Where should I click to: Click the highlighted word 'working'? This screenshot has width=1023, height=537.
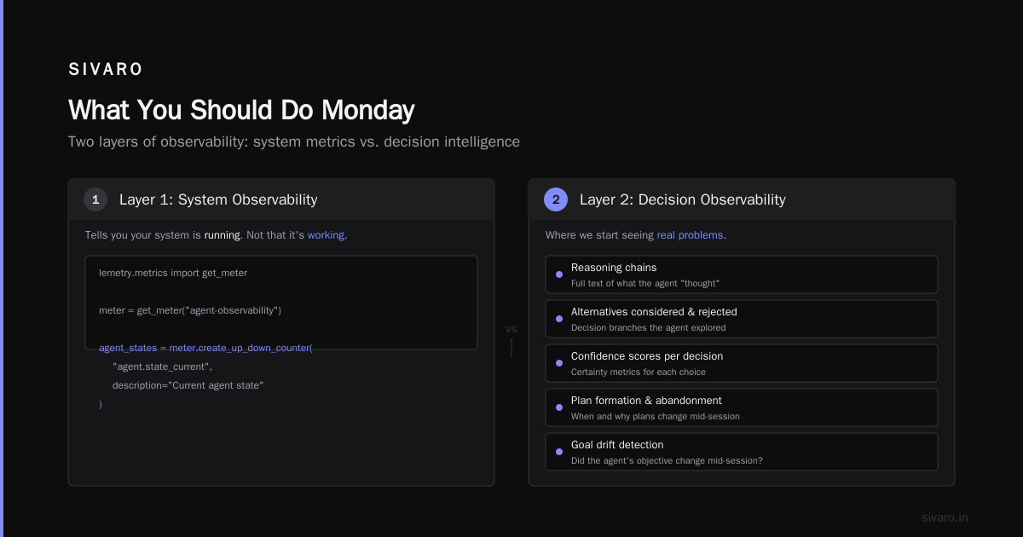[x=327, y=235]
